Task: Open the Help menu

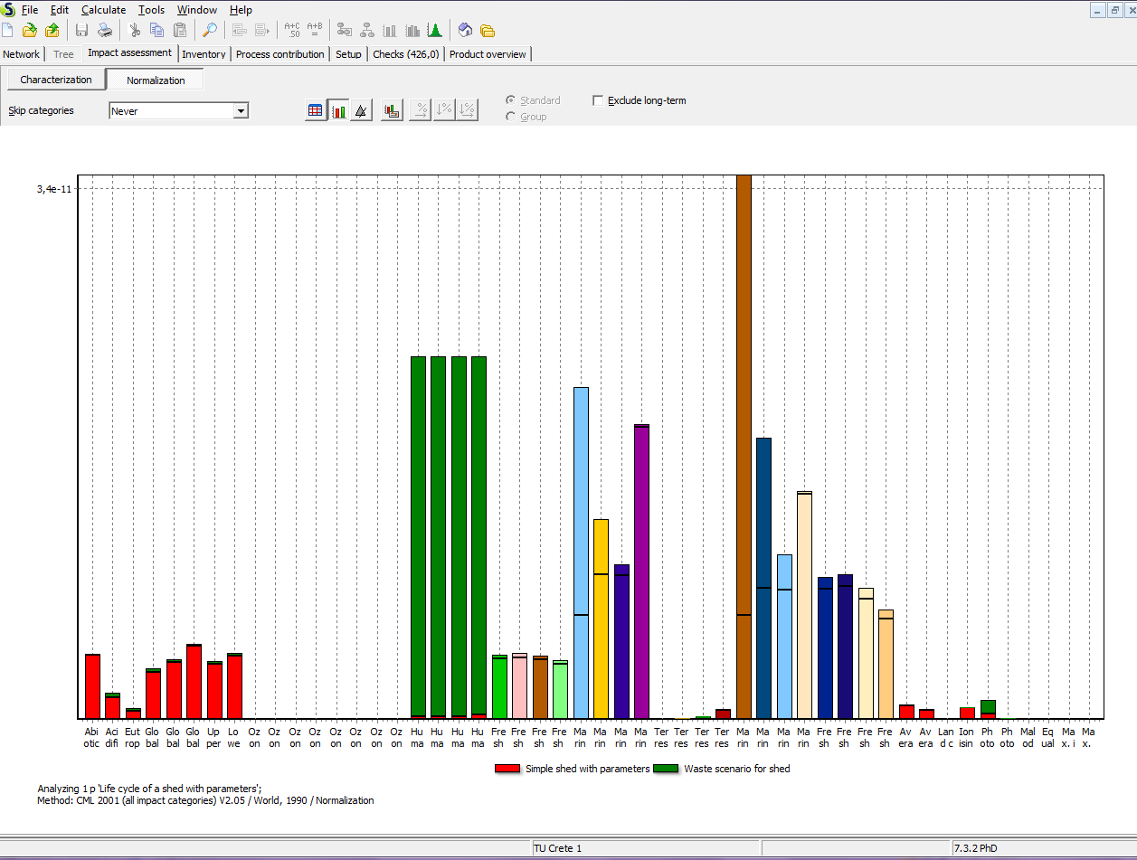Action: [241, 10]
